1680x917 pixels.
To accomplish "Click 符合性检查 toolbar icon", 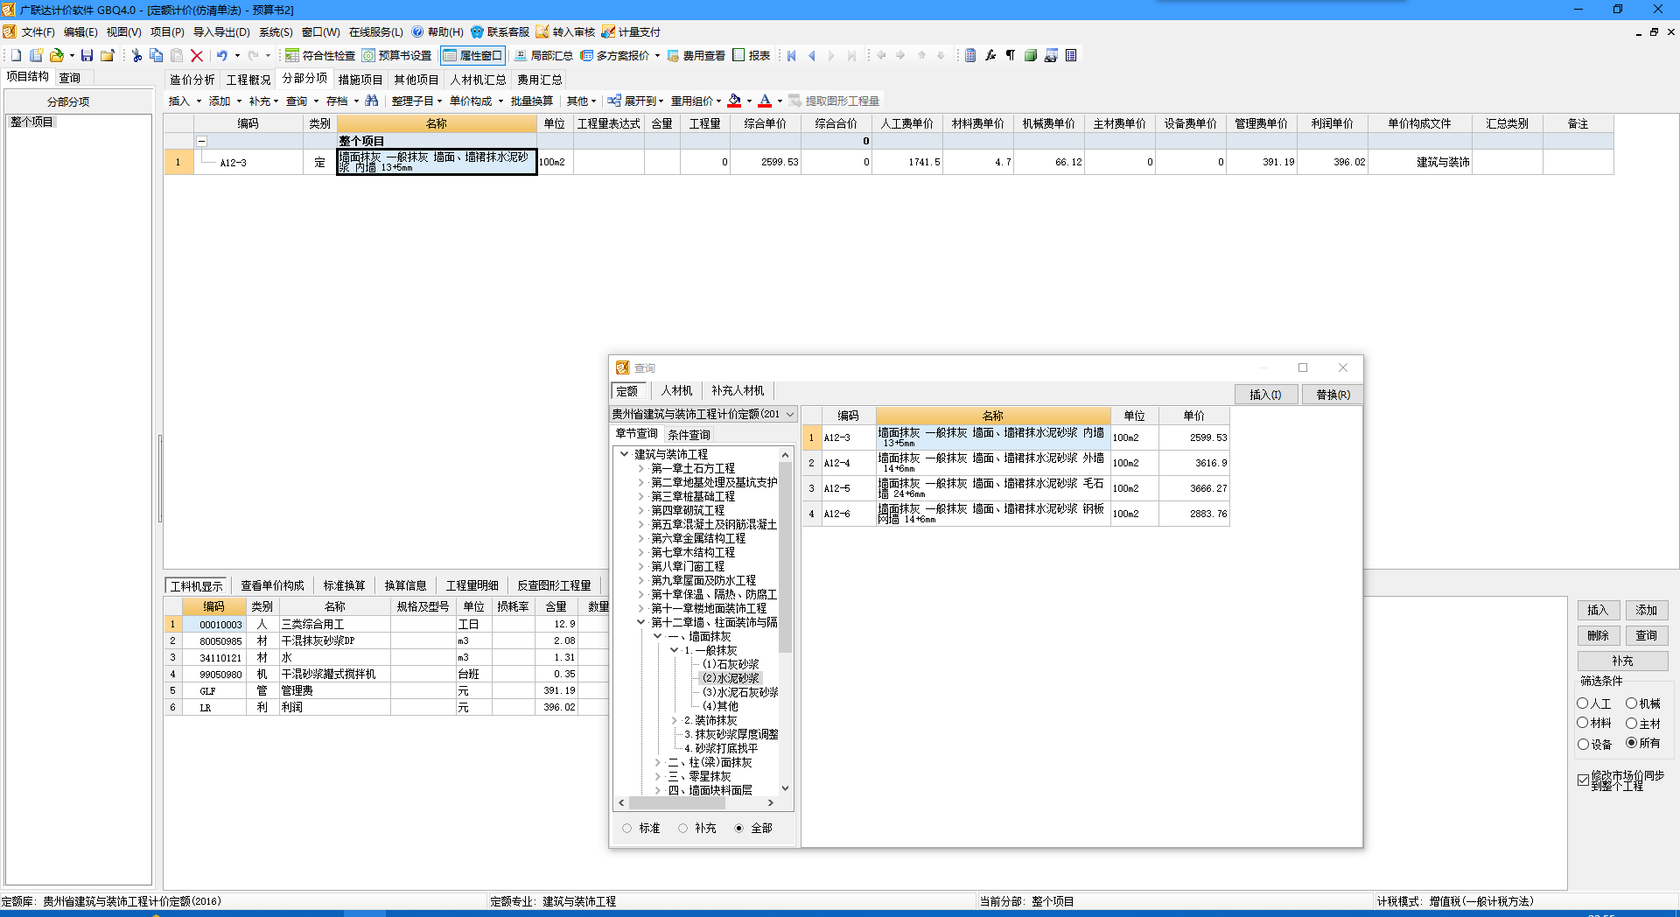I will (320, 56).
